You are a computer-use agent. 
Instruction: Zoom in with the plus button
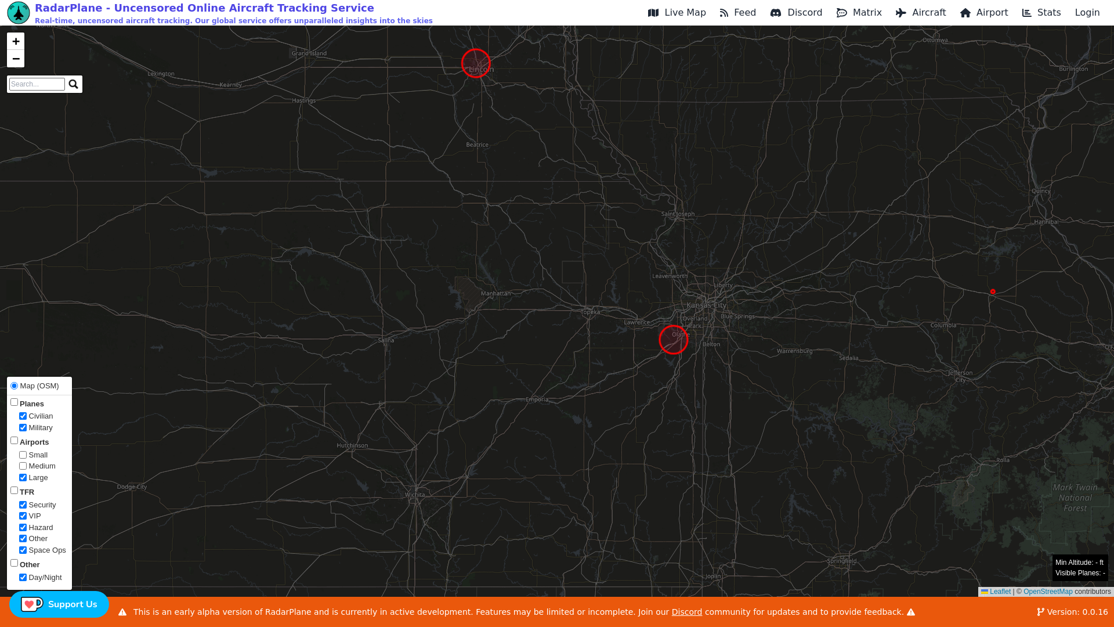tap(16, 41)
